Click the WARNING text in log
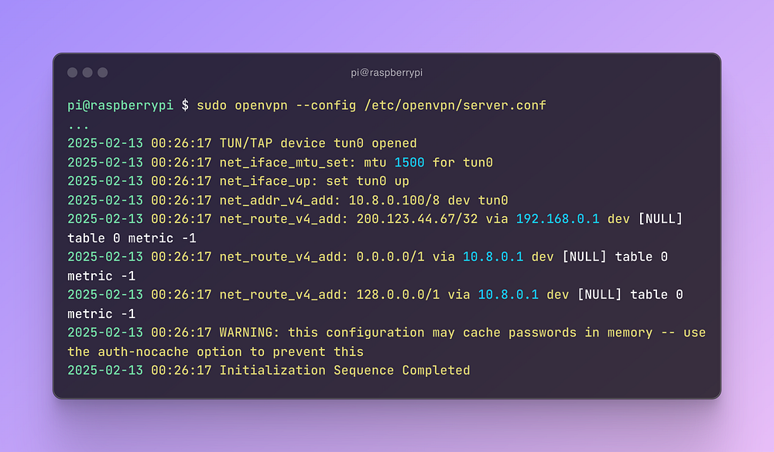 click(x=249, y=333)
